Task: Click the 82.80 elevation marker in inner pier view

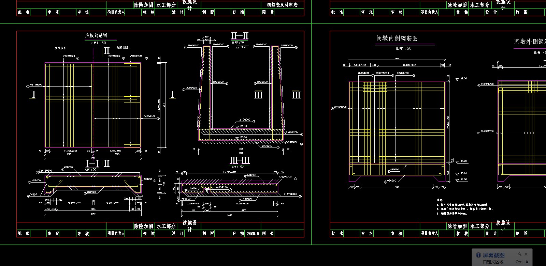Action: pyautogui.click(x=463, y=179)
